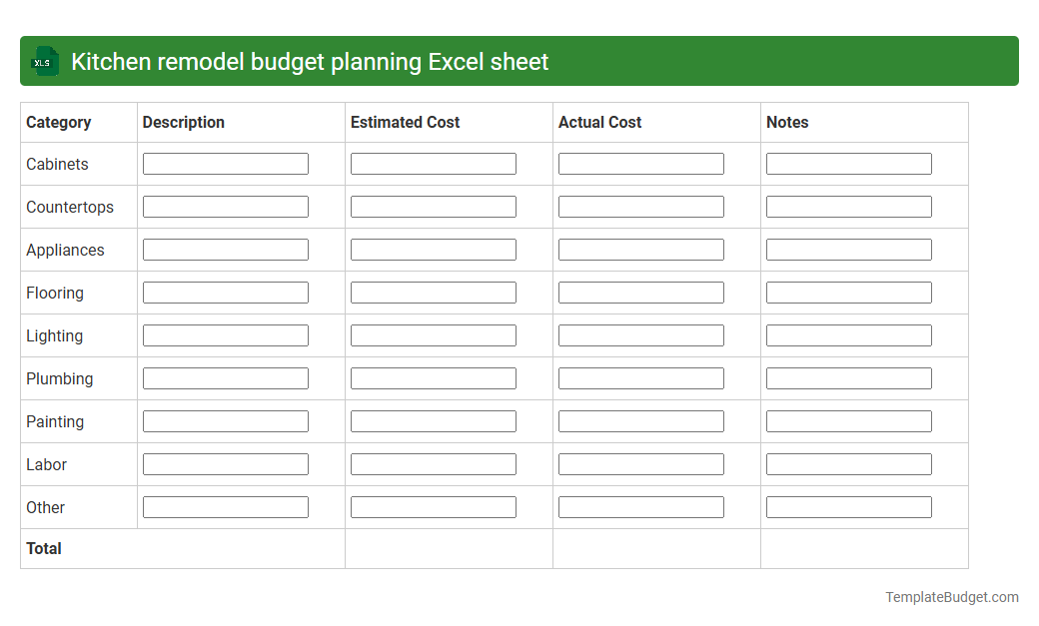
Task: Click the Estimated Cost field for Other
Action: click(433, 506)
